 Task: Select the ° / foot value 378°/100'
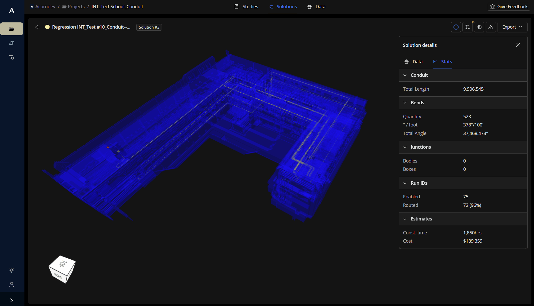473,125
